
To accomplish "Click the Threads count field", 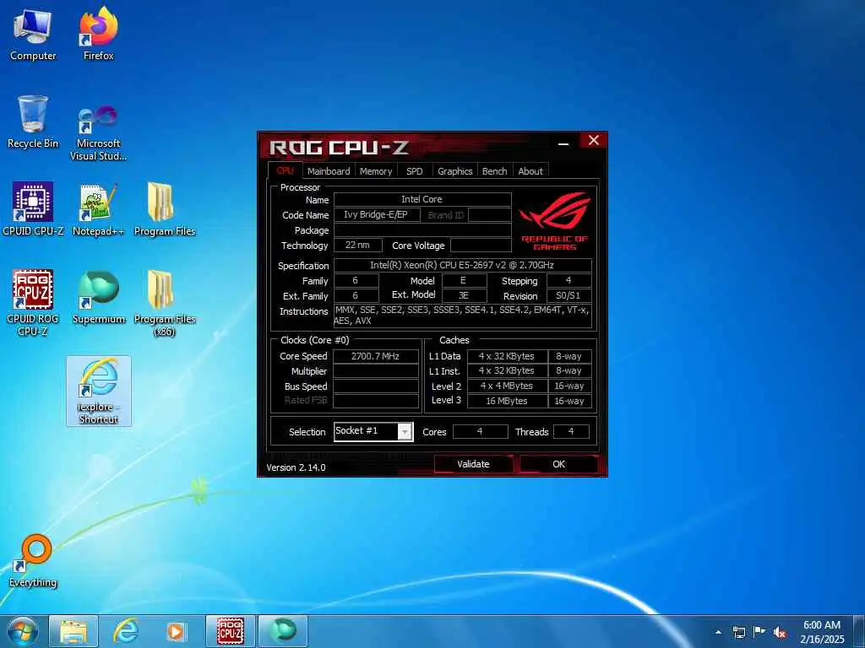I will point(571,431).
